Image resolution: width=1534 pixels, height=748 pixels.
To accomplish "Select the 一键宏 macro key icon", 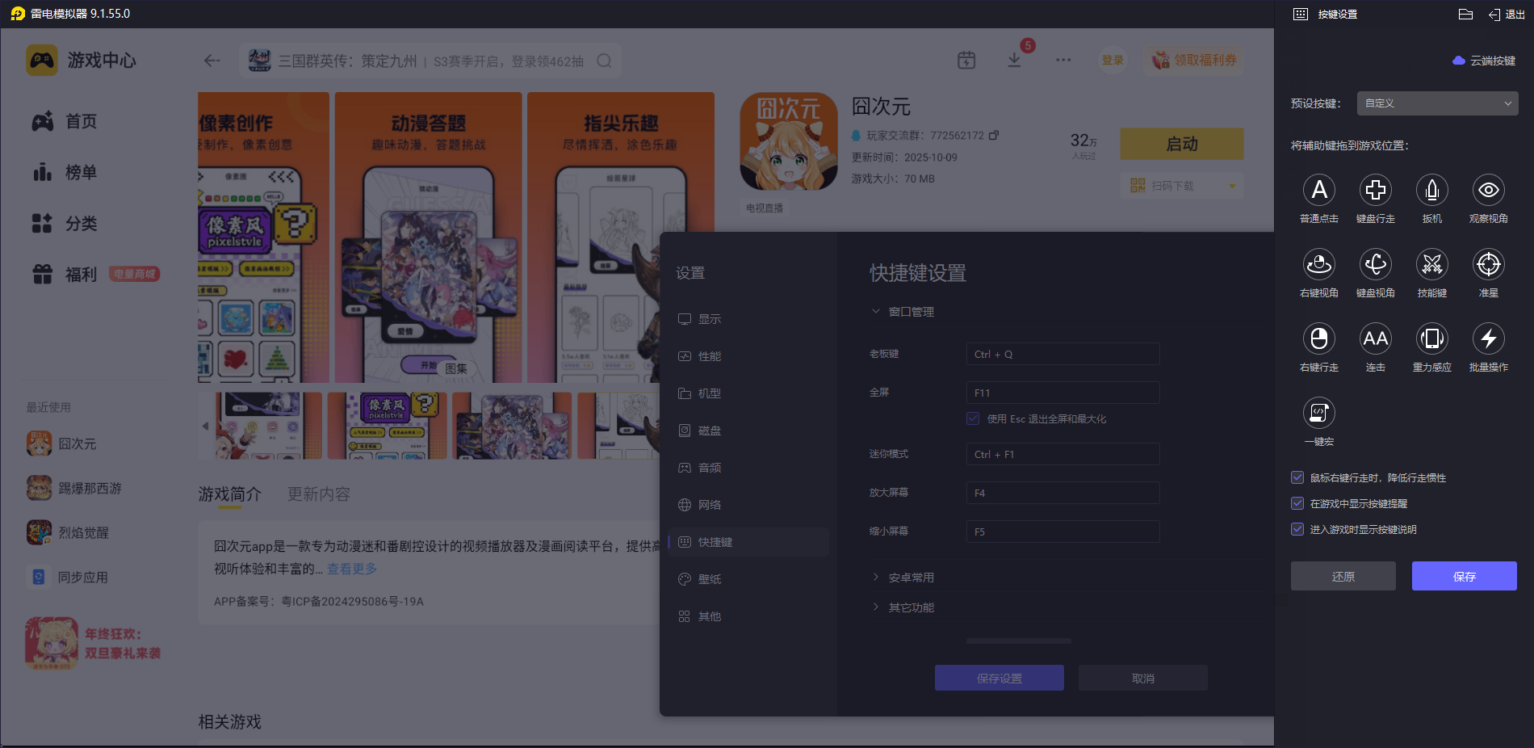I will pyautogui.click(x=1319, y=414).
